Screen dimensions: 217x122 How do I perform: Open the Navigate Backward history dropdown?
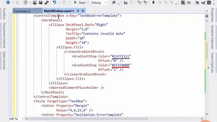[13, 3]
